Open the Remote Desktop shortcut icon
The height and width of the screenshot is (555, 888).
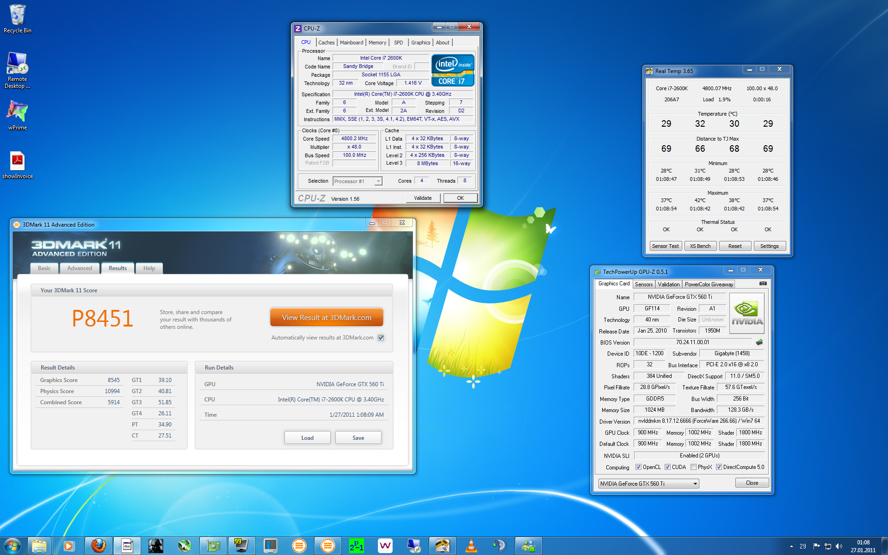tap(17, 70)
